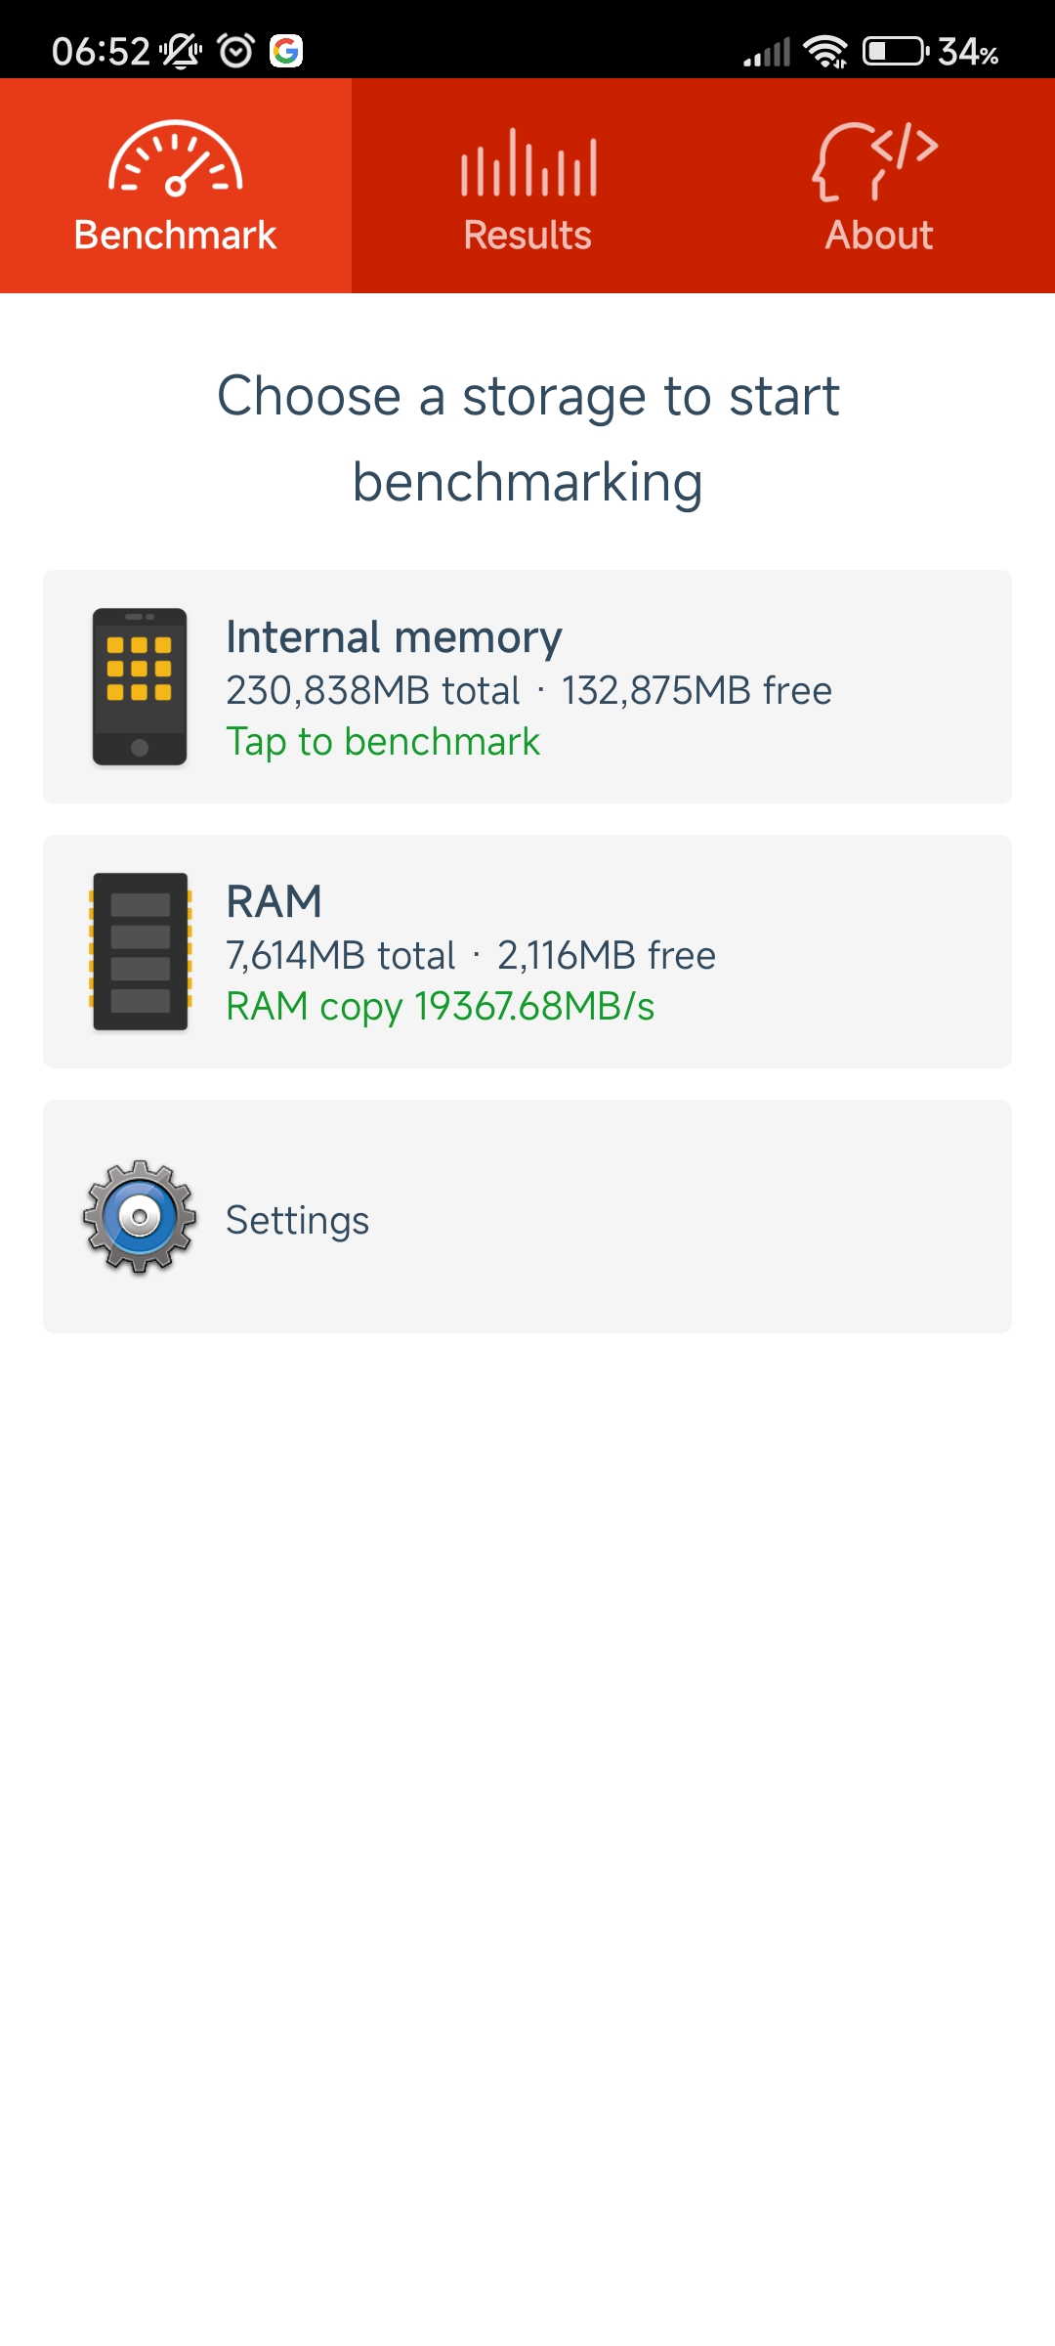Tap the green 'Tap to benchmark' text
Screen dimensions: 1055x2346
(383, 742)
